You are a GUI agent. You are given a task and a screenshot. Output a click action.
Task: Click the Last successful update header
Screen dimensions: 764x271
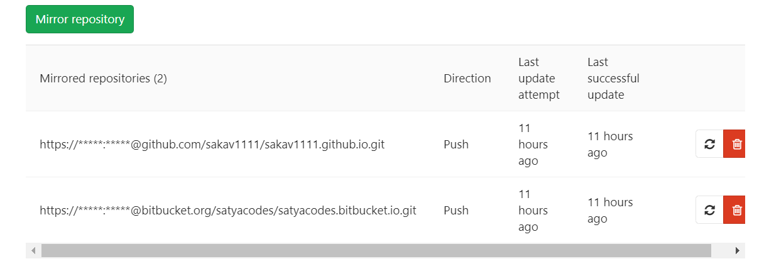tap(613, 79)
